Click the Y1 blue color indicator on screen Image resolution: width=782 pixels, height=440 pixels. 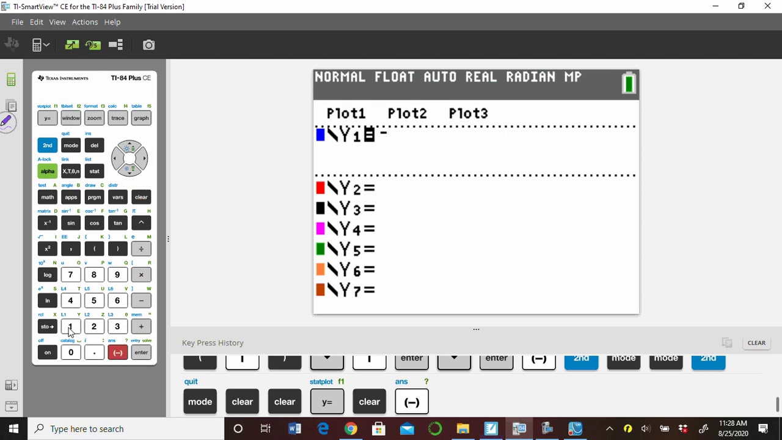pos(320,134)
